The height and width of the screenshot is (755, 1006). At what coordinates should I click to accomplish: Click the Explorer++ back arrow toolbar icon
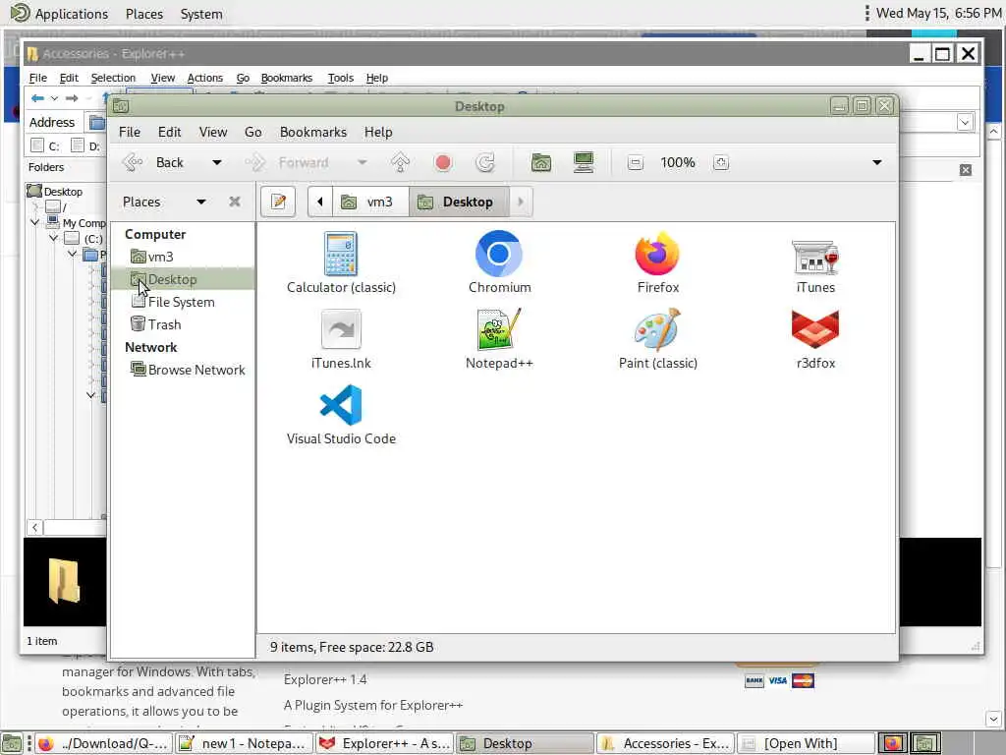(38, 98)
